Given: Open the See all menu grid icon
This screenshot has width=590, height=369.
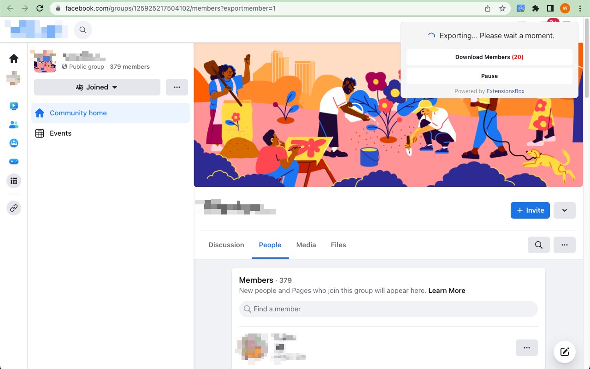Looking at the screenshot, I should [x=14, y=181].
